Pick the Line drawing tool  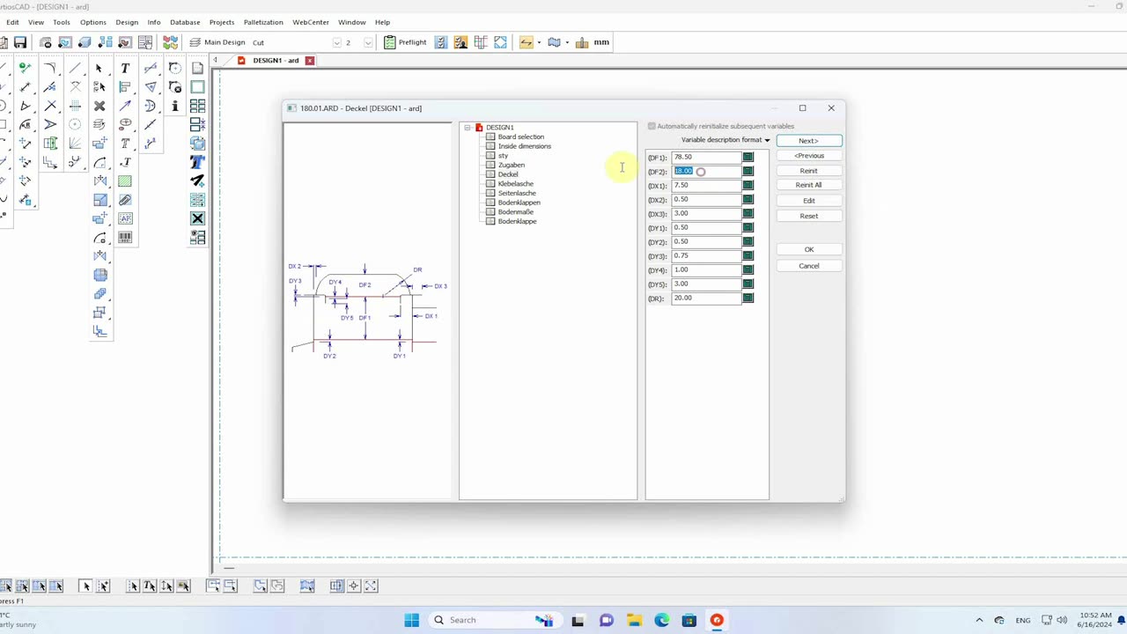(75, 68)
